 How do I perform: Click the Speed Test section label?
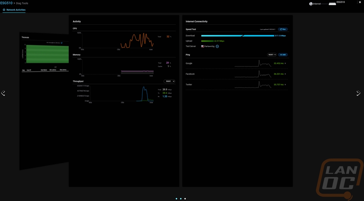point(191,29)
